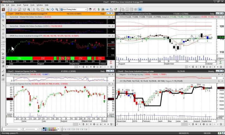Click the zoom out minus button in Chart1
Image resolution: width=225 pixels, height=135 pixels.
98,67
